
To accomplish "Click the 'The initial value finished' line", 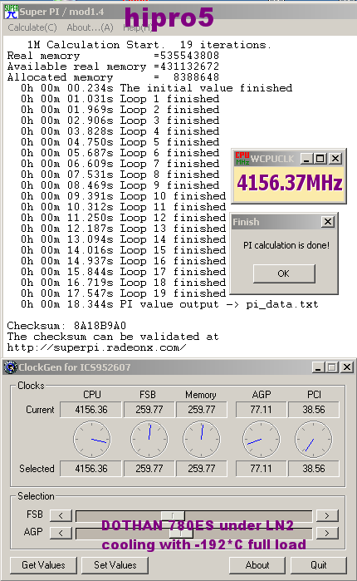I will (x=156, y=88).
